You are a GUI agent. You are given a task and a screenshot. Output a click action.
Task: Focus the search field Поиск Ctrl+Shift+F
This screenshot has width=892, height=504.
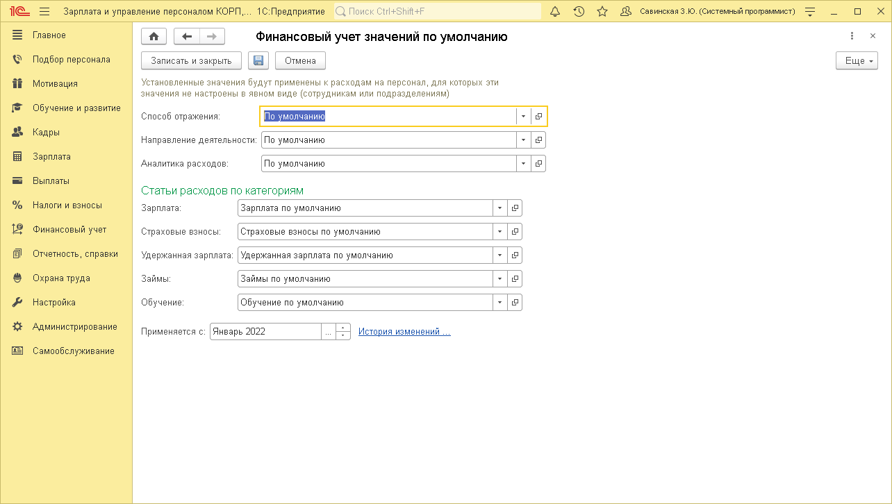tap(438, 12)
